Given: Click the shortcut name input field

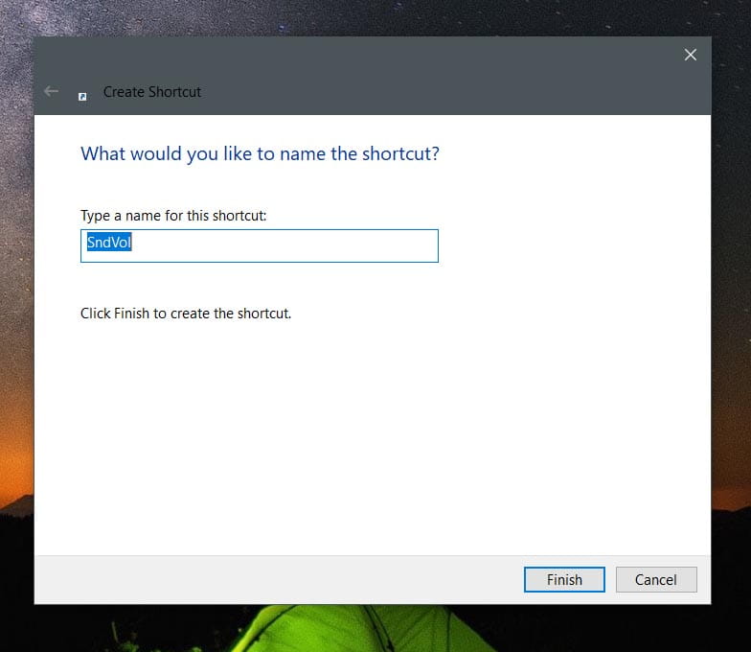Looking at the screenshot, I should tap(259, 245).
